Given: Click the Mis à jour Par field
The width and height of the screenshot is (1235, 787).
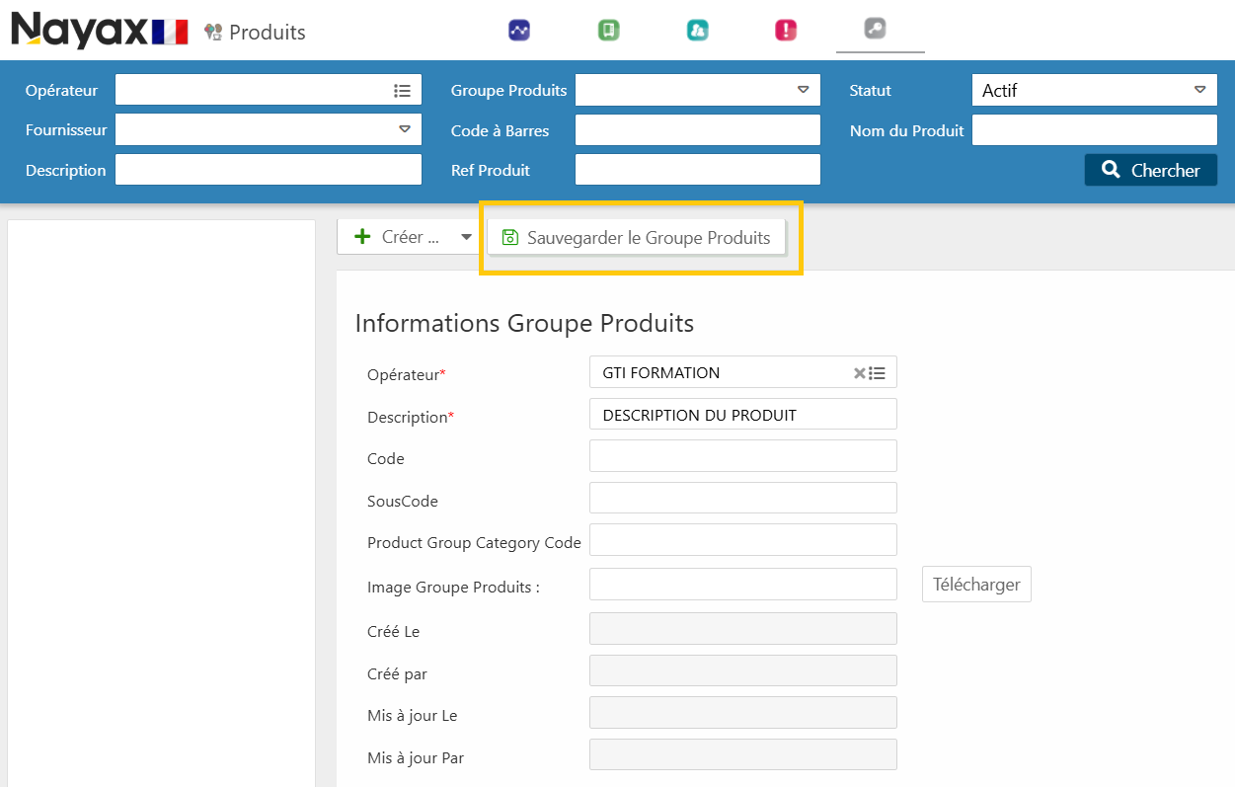Looking at the screenshot, I should [x=742, y=755].
